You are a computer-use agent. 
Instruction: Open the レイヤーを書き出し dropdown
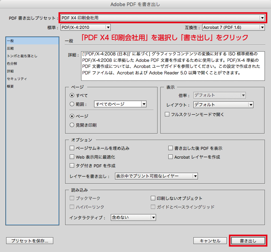pyautogui.click(x=156, y=176)
